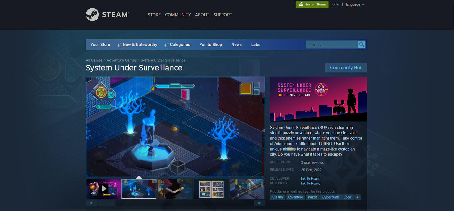Viewport: 454px width, 211px height.
Task: Click the blue right arrow under the screenshot carousel
Action: pyautogui.click(x=260, y=203)
